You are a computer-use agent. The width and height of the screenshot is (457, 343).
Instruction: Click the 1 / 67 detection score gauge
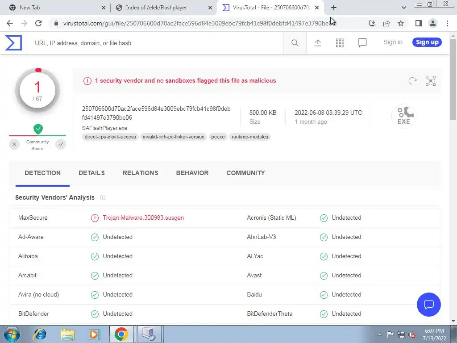point(37,91)
